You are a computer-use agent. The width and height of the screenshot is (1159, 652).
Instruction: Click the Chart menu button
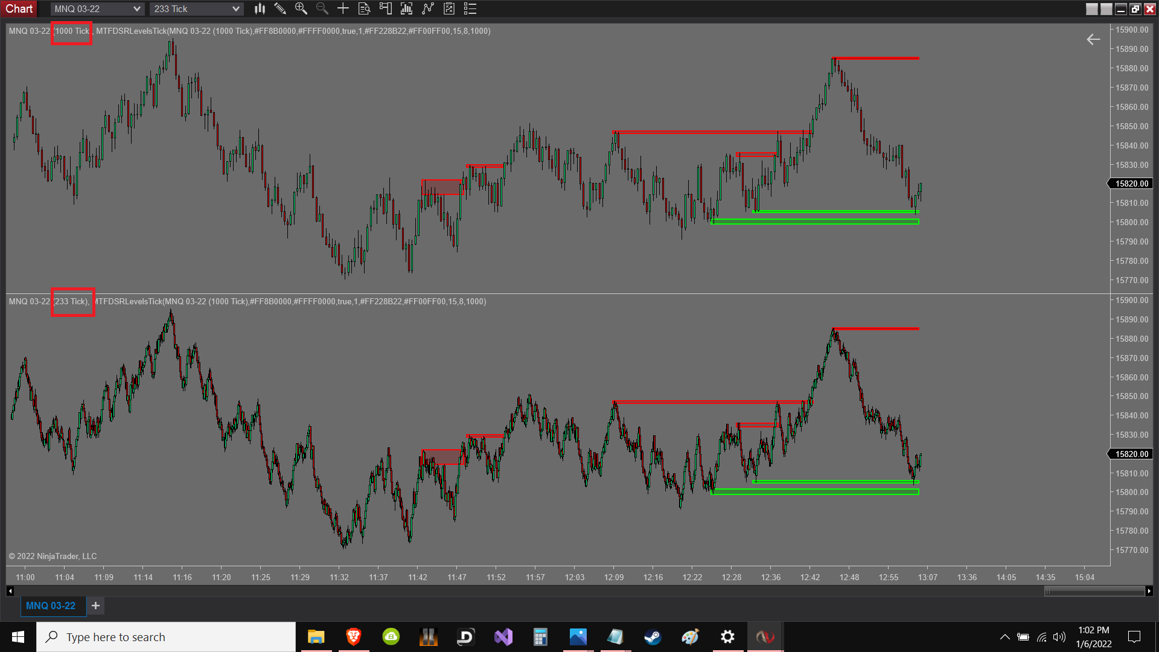pyautogui.click(x=19, y=8)
